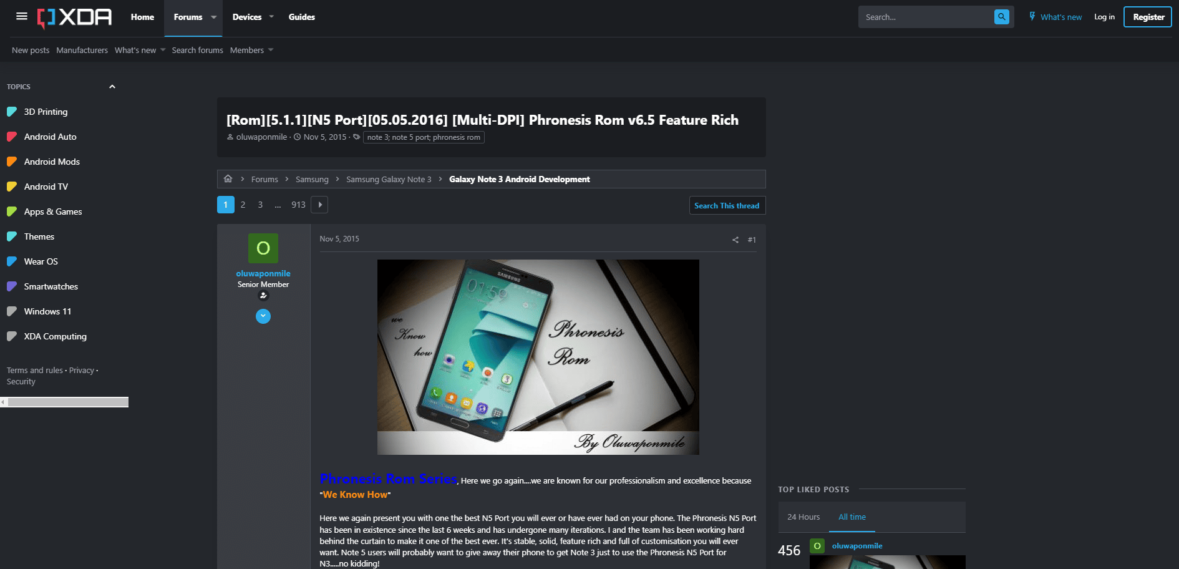Expand the Devices dropdown arrow

coord(271,17)
